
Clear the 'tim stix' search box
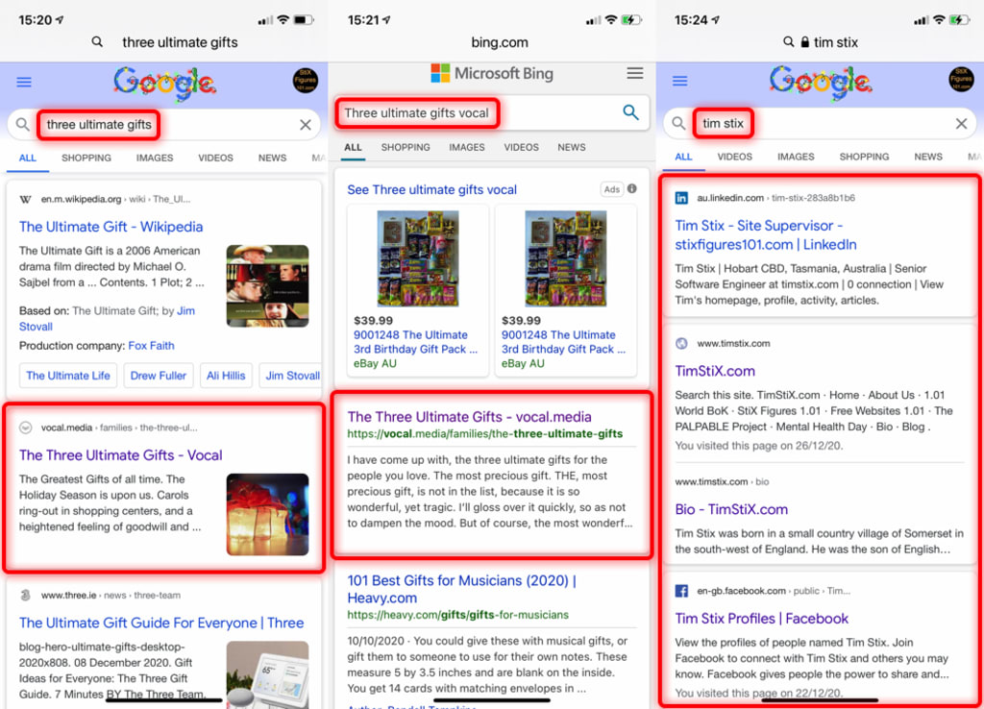pyautogui.click(x=961, y=124)
